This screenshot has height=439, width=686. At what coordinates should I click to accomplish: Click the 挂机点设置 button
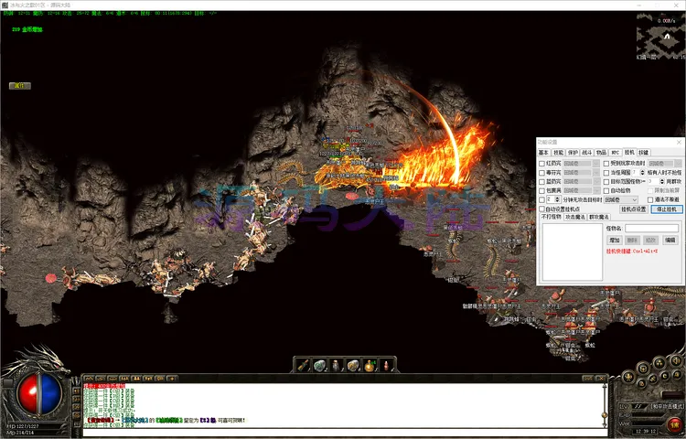click(x=633, y=209)
